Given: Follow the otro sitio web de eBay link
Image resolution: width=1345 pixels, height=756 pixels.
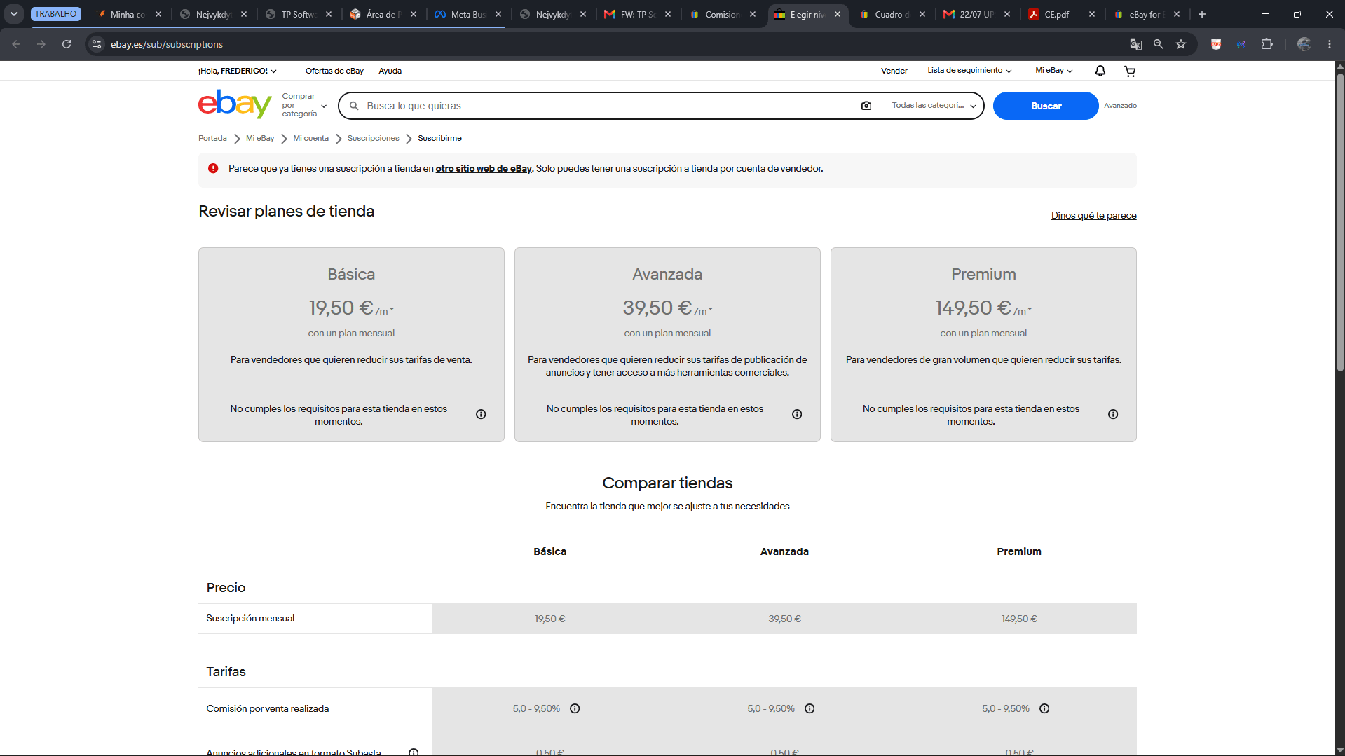Looking at the screenshot, I should click(484, 169).
